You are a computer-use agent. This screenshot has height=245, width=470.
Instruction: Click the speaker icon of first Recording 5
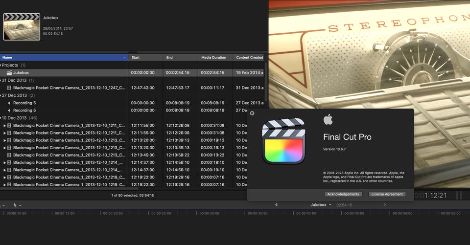tap(9, 103)
